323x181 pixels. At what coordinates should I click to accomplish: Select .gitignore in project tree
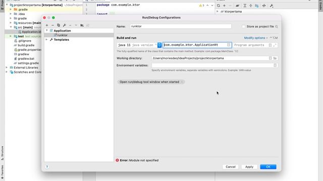[24, 41]
